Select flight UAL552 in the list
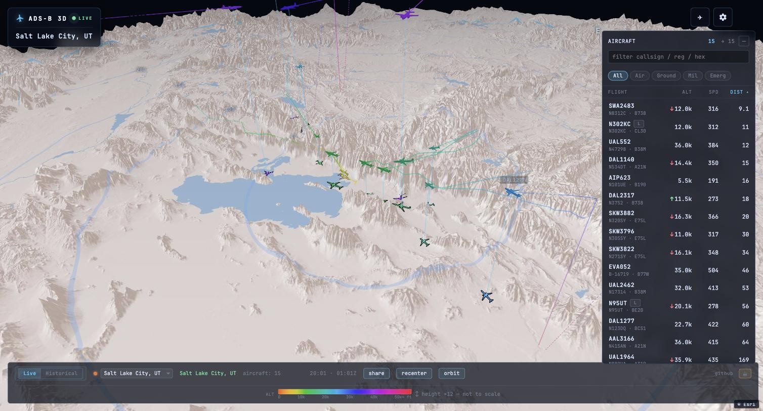 (679, 145)
